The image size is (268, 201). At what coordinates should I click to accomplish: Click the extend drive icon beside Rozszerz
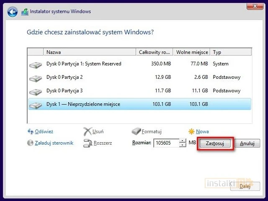point(88,143)
